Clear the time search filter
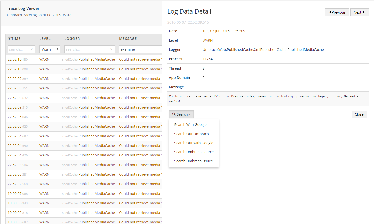 (x=32, y=49)
